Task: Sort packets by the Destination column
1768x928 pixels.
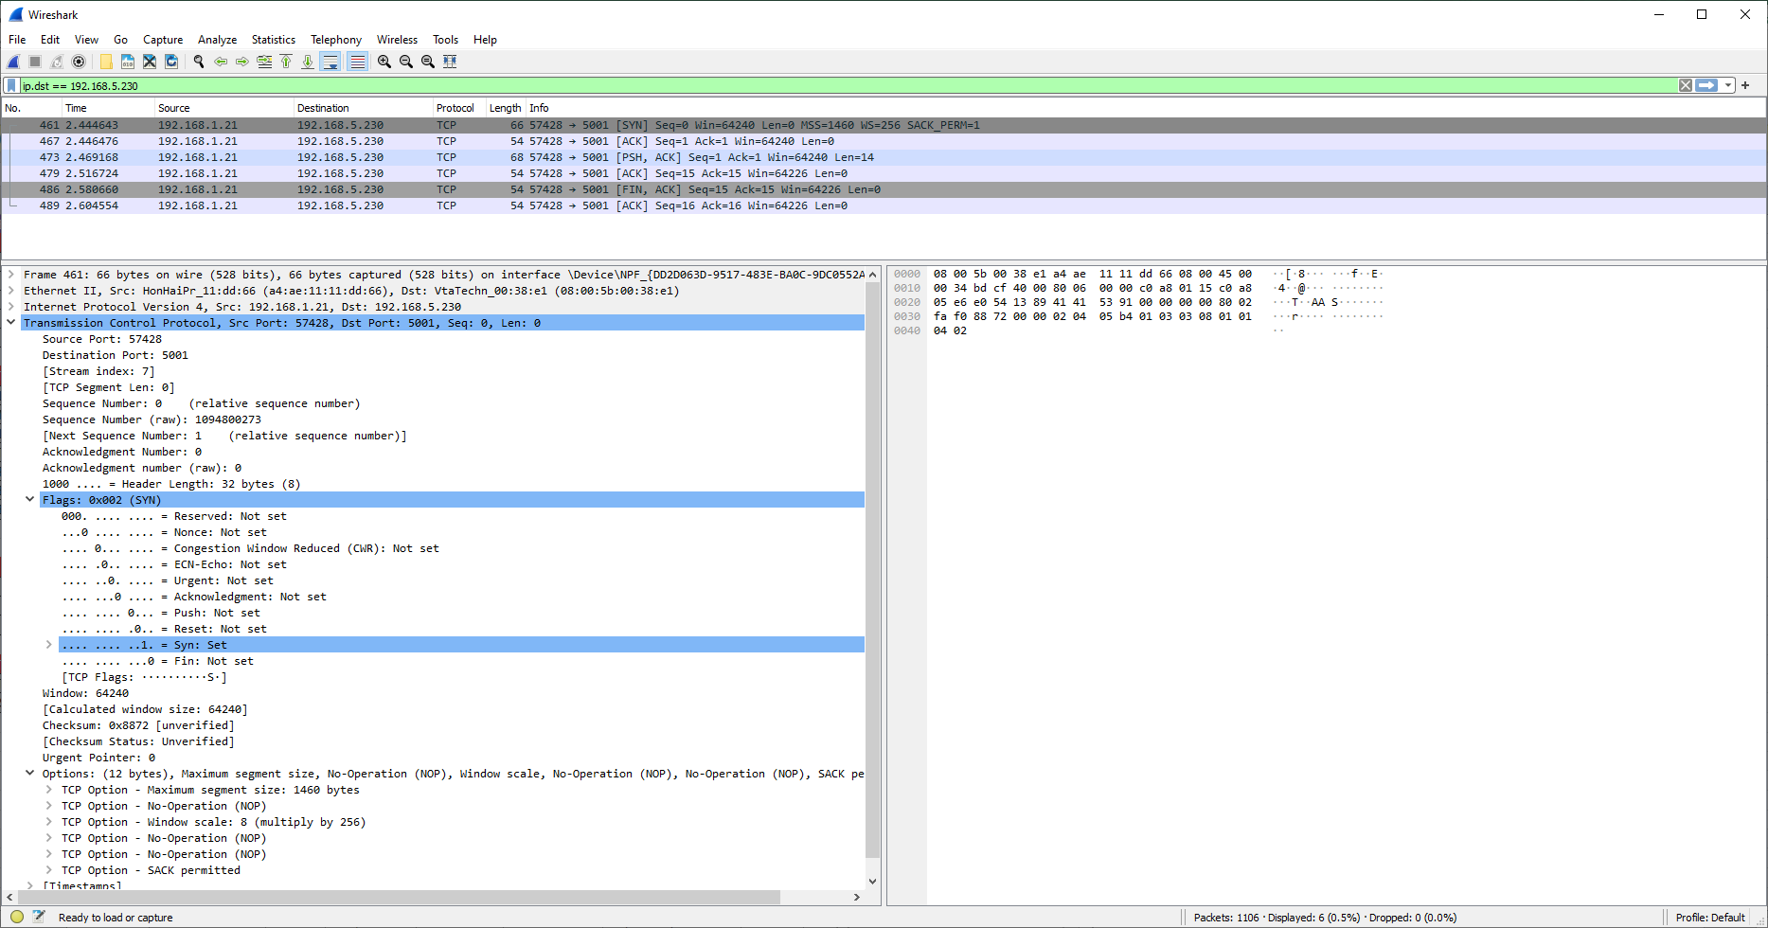Action: (364, 108)
